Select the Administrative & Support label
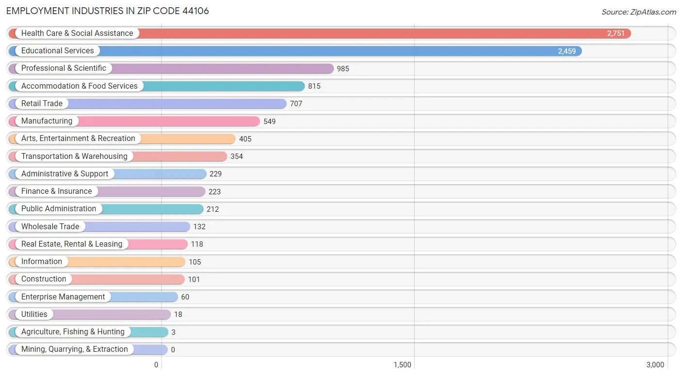The width and height of the screenshot is (682, 376). tap(65, 174)
